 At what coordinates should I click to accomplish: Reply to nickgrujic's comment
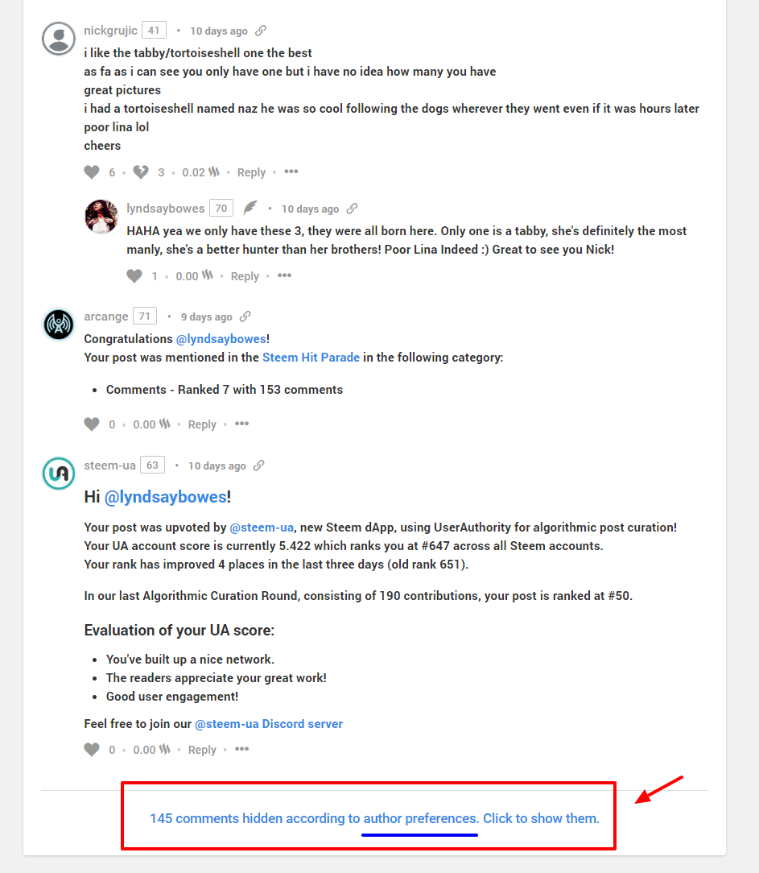251,172
